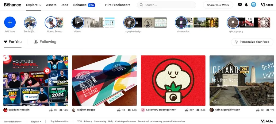Open Try Behance Pro footer link
Viewport: 276px width, 124px height.
point(59,121)
